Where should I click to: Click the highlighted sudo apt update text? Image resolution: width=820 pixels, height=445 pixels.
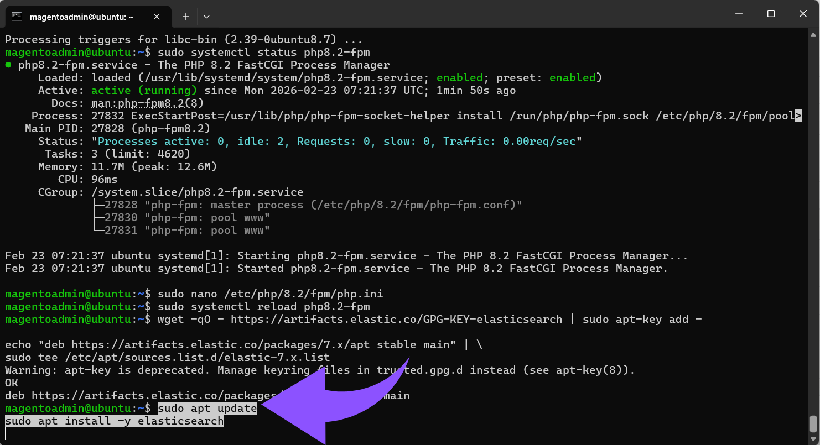point(207,408)
